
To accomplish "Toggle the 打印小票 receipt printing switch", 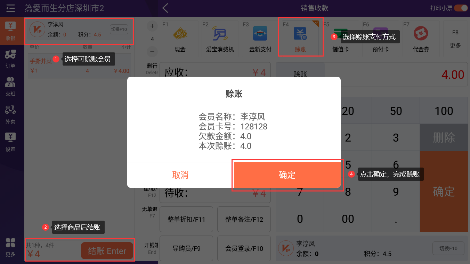I will click(x=461, y=8).
